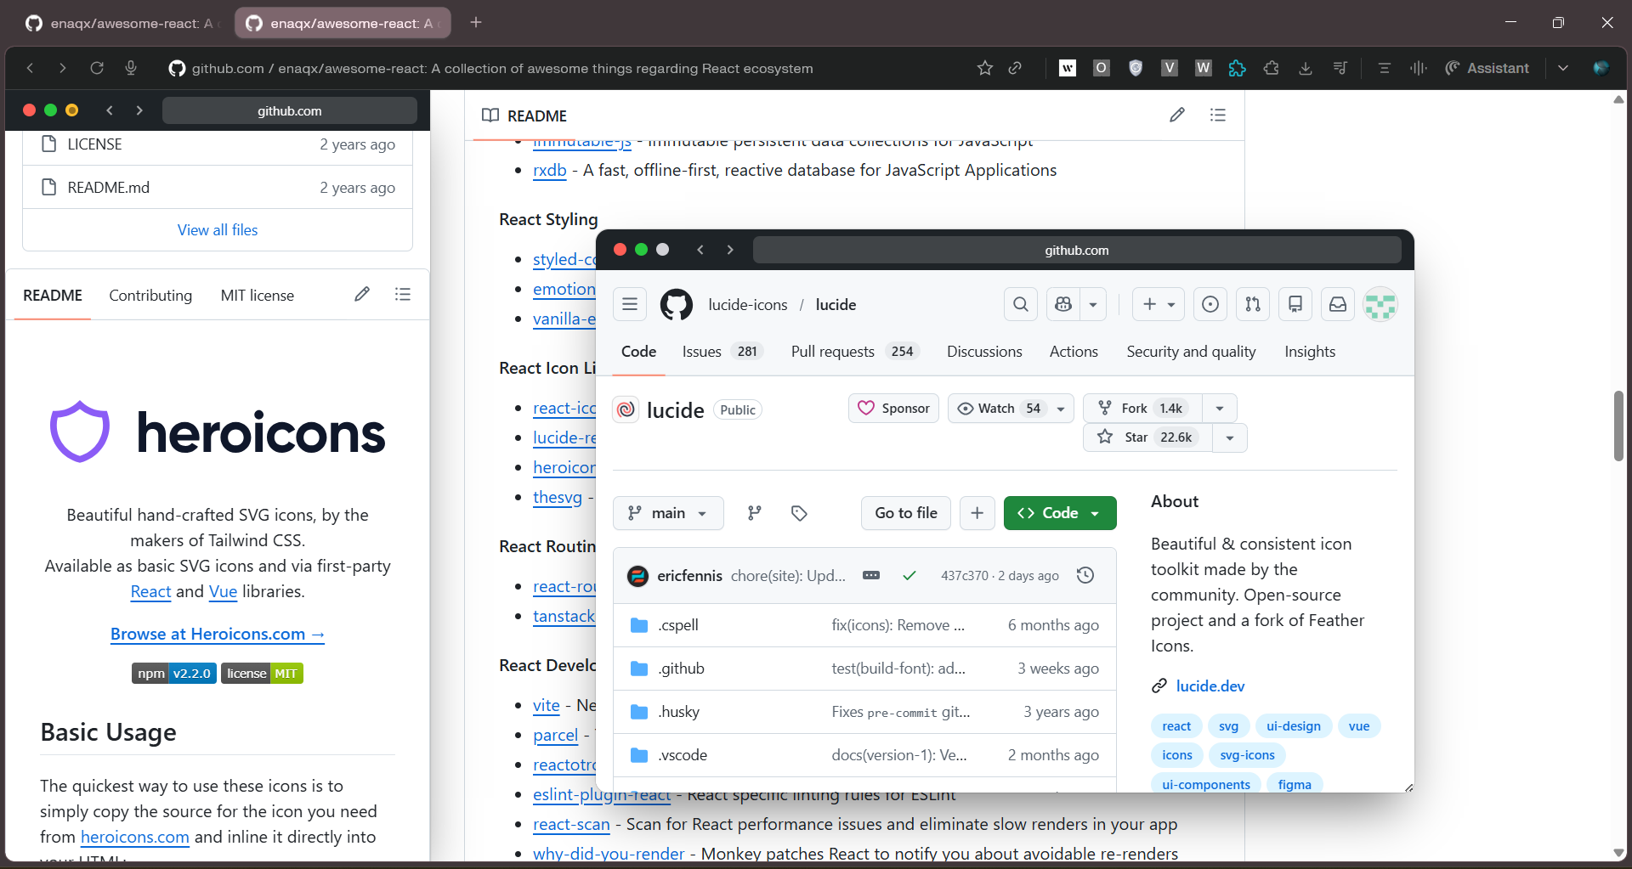Fork the lucide repository
This screenshot has width=1632, height=869.
(x=1142, y=409)
